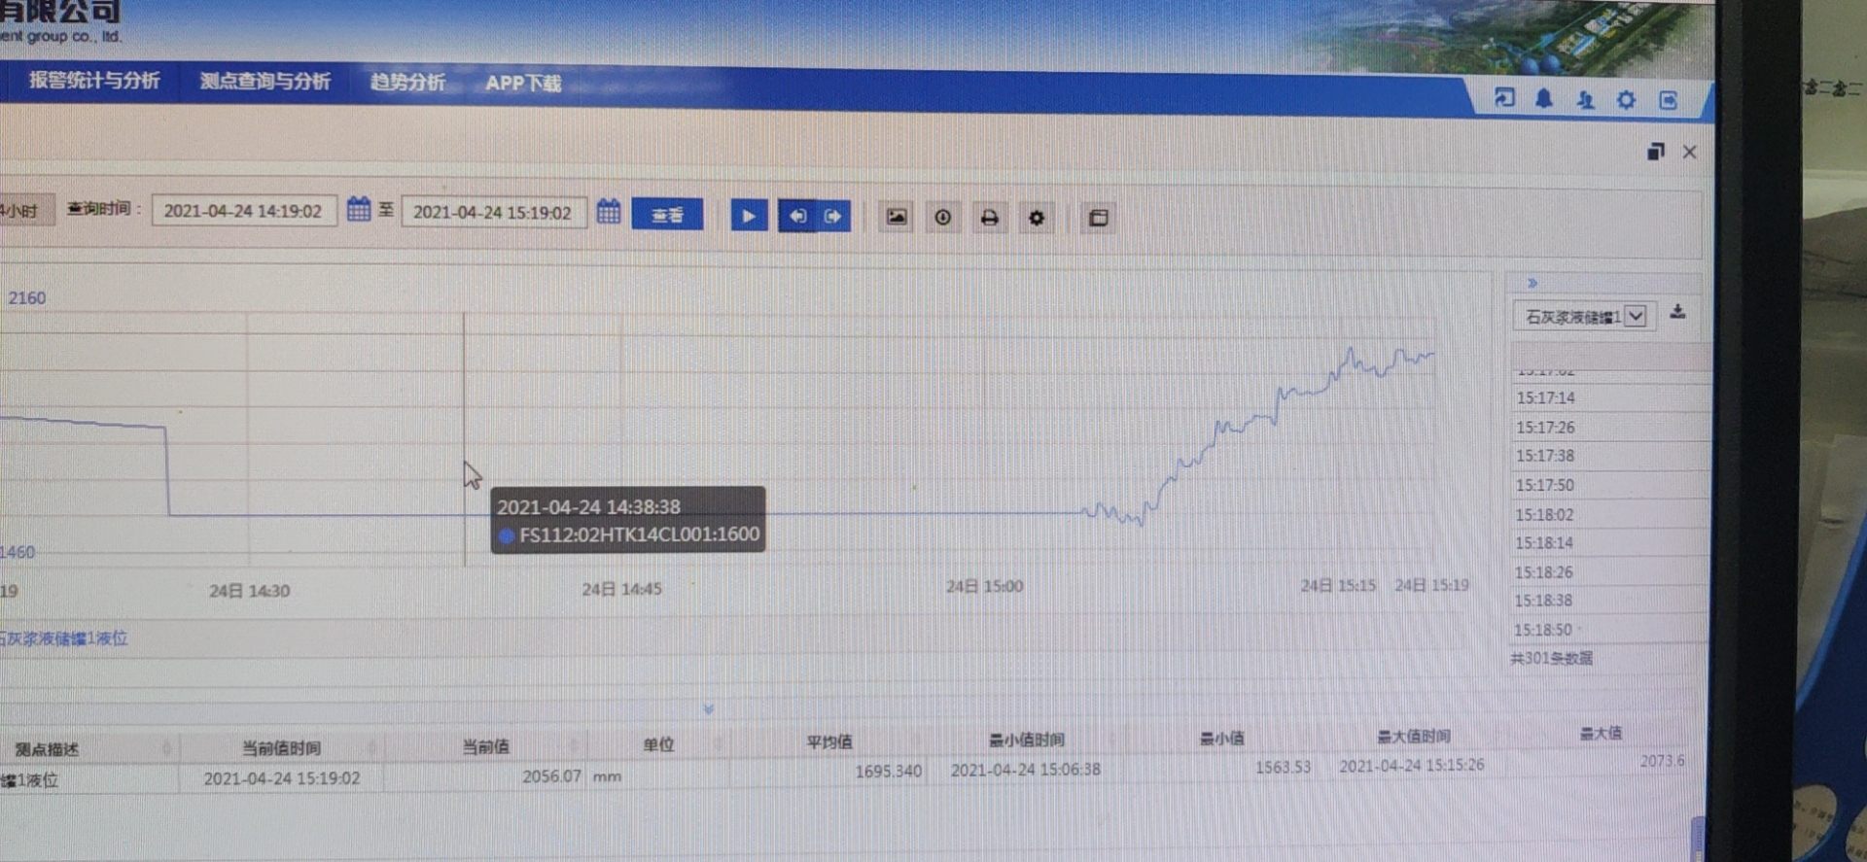Export chart as image icon
Viewport: 1867px width, 862px height.
coord(897,217)
